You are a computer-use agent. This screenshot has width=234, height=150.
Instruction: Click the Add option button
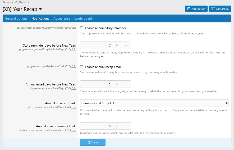[196, 9]
